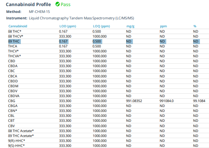Viewport: 209px width, 148px height.
Task: Click the % ND value for 9(R)-HHC*
Action: [x=196, y=141]
